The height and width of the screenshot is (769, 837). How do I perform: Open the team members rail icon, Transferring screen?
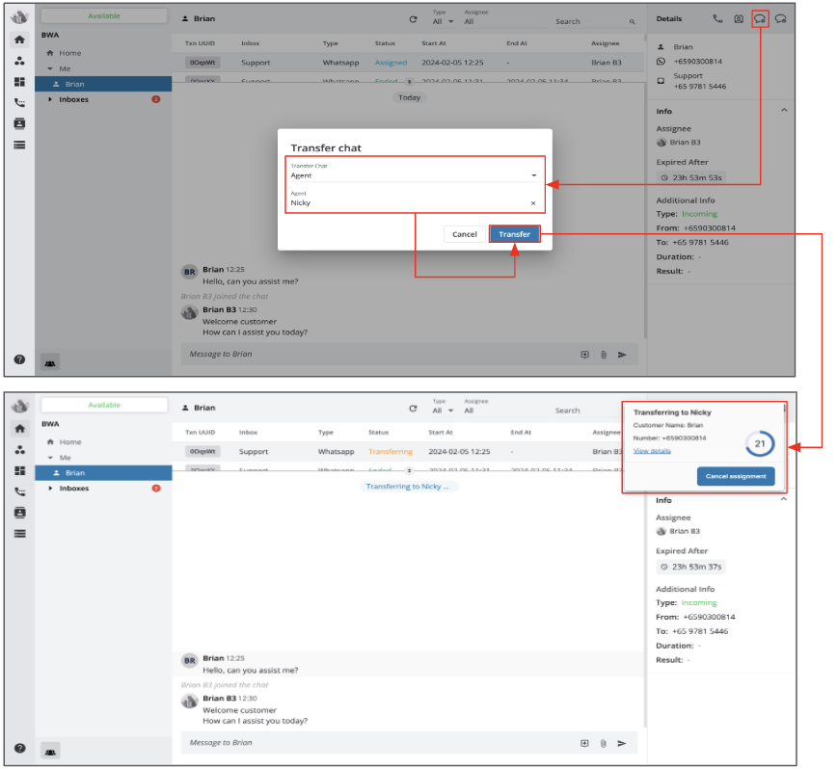click(x=19, y=450)
